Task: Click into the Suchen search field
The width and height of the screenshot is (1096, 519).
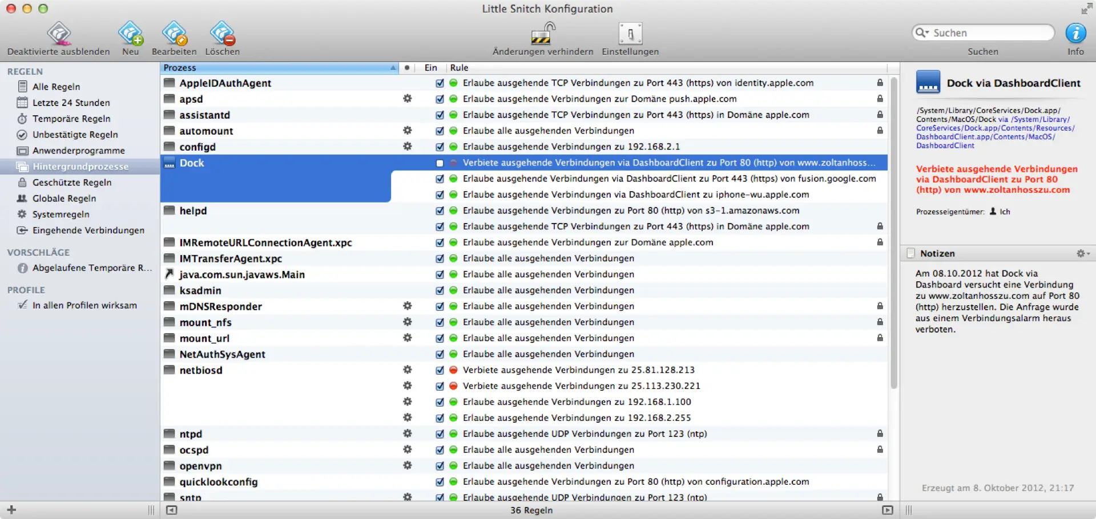Action: (x=990, y=33)
